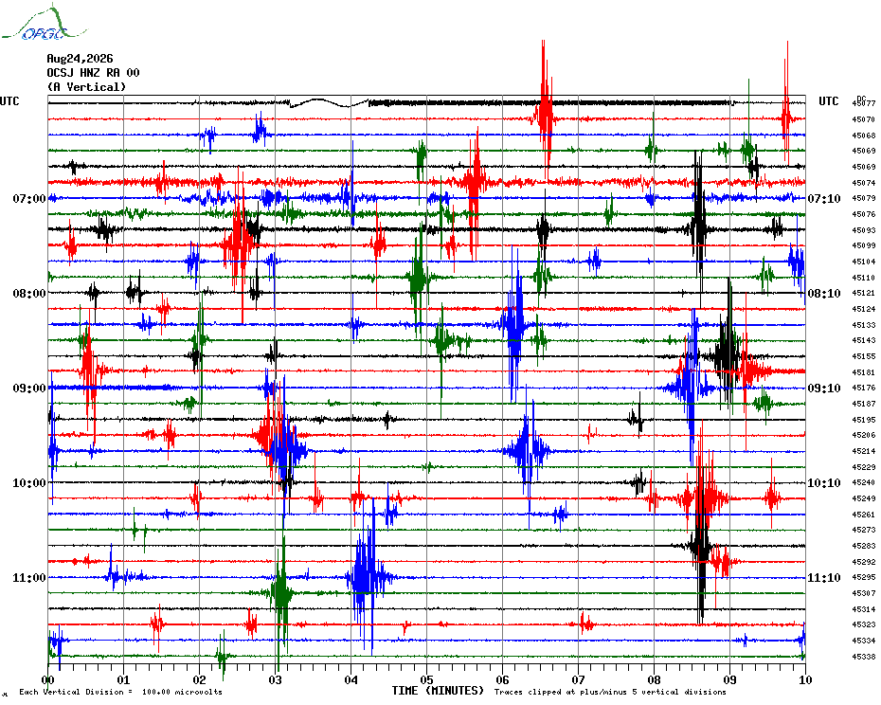Click the "08" minute axis label

654,679
